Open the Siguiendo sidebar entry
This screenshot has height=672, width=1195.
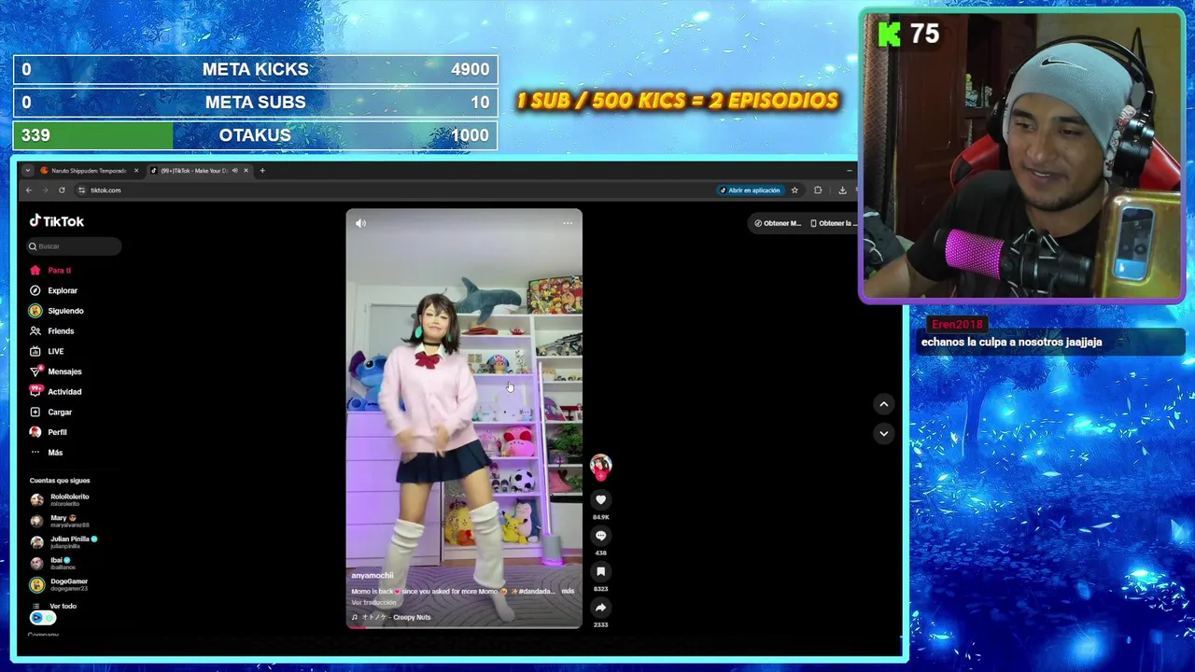point(57,311)
